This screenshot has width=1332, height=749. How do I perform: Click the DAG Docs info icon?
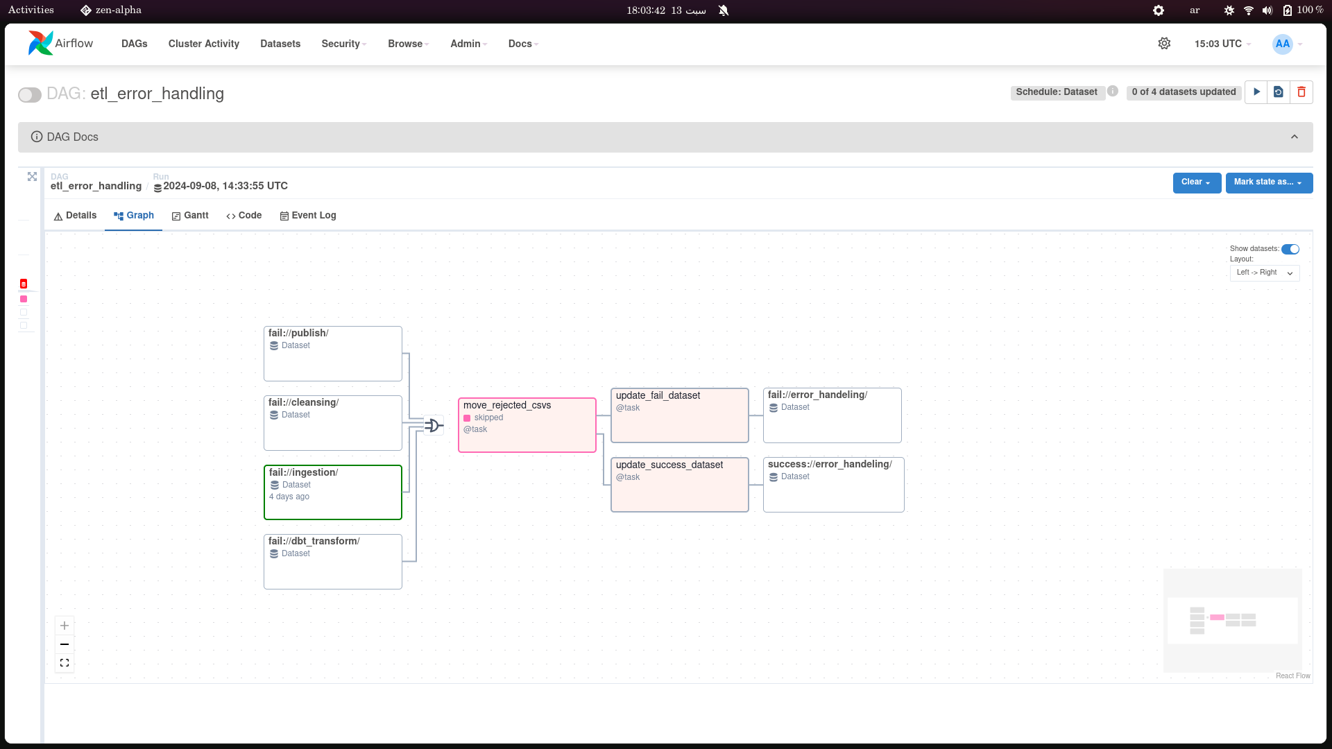pyautogui.click(x=37, y=137)
